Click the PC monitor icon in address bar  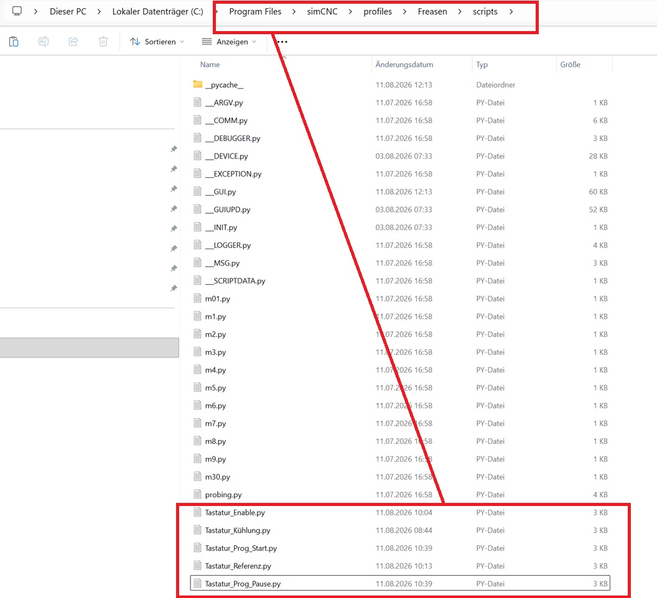(17, 11)
